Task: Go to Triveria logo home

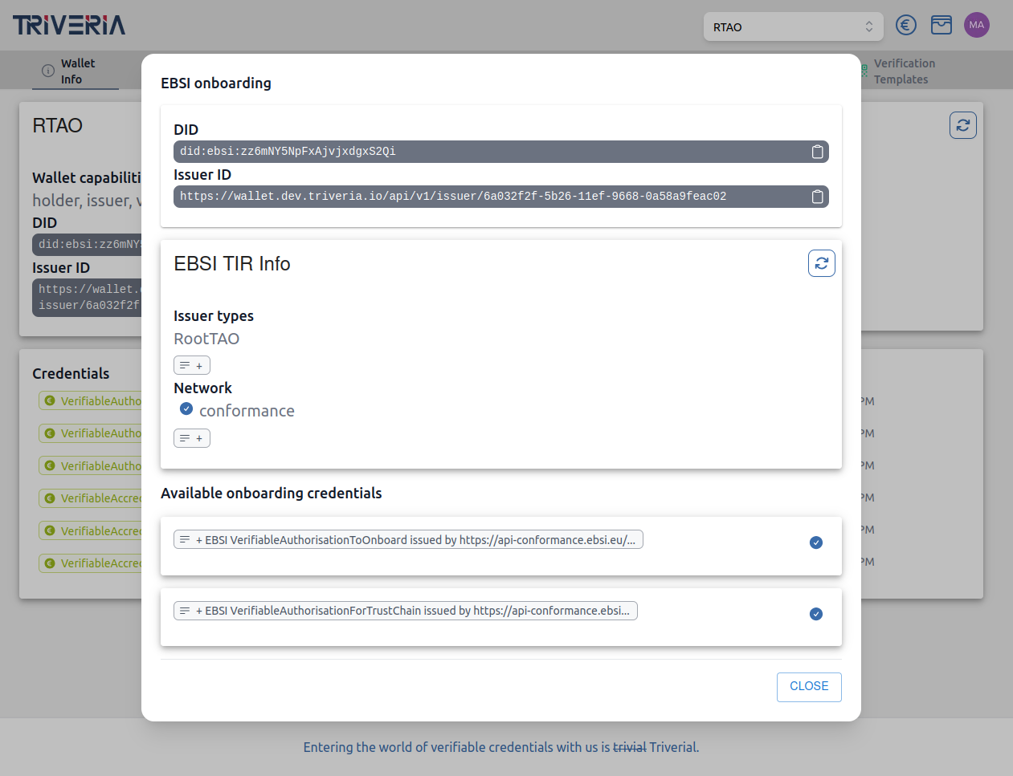Action: click(x=69, y=25)
